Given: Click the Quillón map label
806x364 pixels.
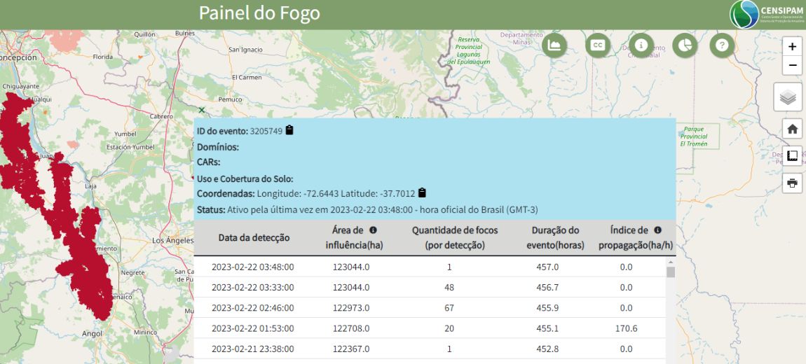Looking at the screenshot, I should pos(144,34).
